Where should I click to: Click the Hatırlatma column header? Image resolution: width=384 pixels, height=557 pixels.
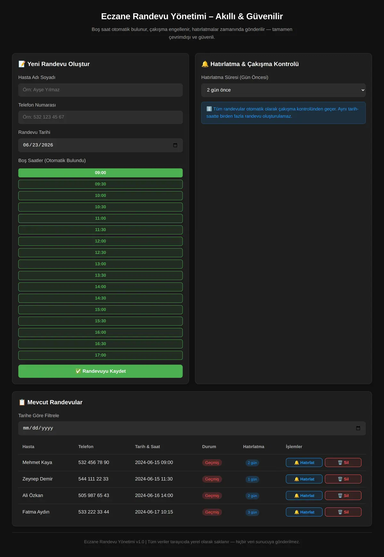tap(254, 447)
